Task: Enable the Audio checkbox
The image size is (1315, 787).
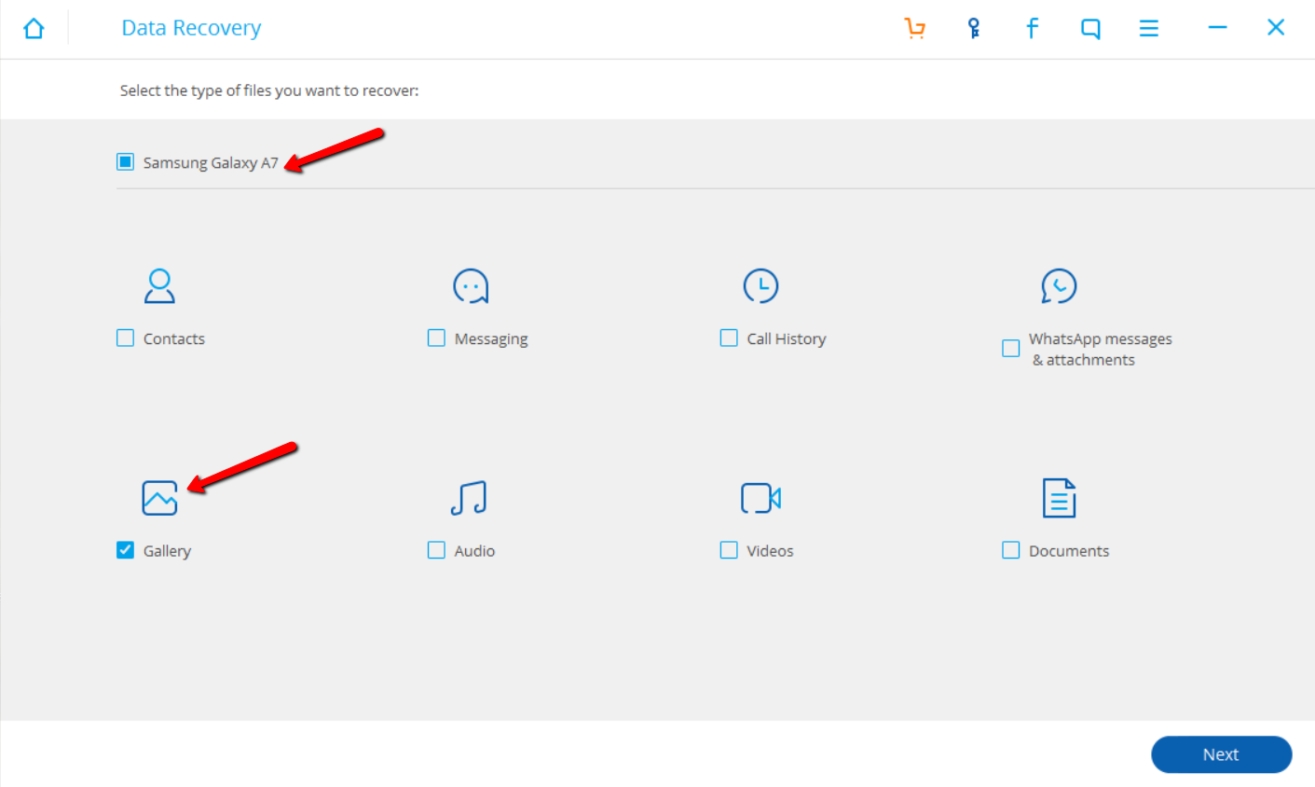Action: pyautogui.click(x=436, y=550)
